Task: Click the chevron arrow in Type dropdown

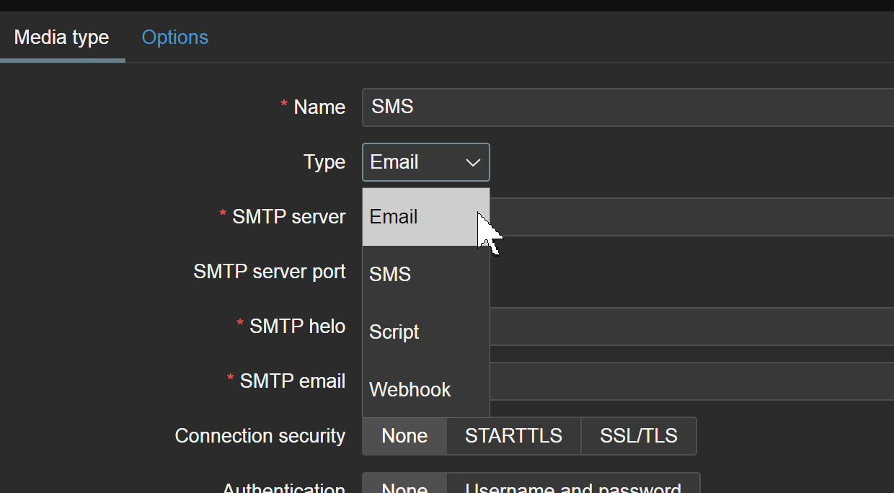Action: coord(473,162)
